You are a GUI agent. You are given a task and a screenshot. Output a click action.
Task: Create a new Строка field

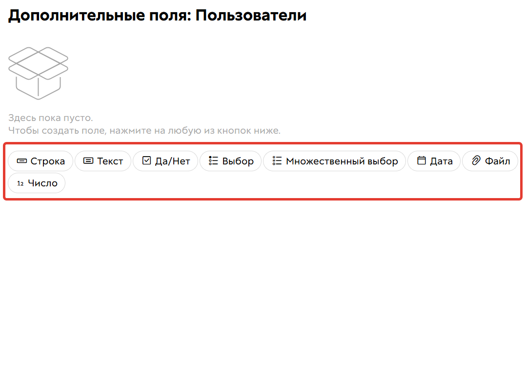(40, 161)
